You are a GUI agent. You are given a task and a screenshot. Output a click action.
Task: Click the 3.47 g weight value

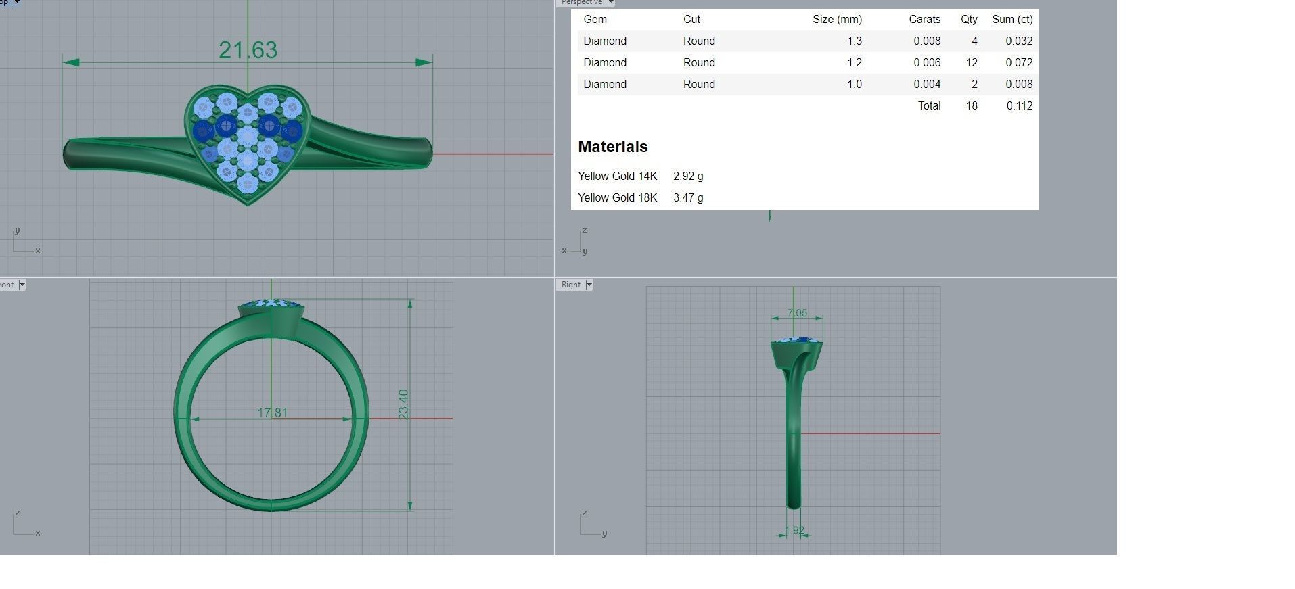click(x=688, y=198)
